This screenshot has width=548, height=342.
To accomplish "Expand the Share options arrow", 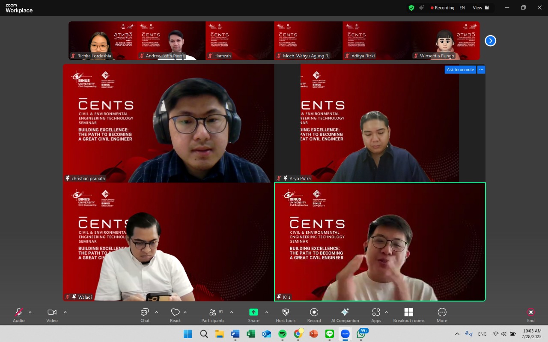I will coord(267,312).
